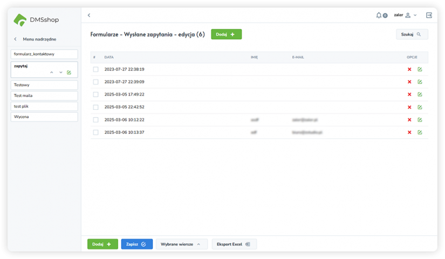Collapse the sidebar using the top arrow
The image size is (445, 259).
pyautogui.click(x=89, y=15)
